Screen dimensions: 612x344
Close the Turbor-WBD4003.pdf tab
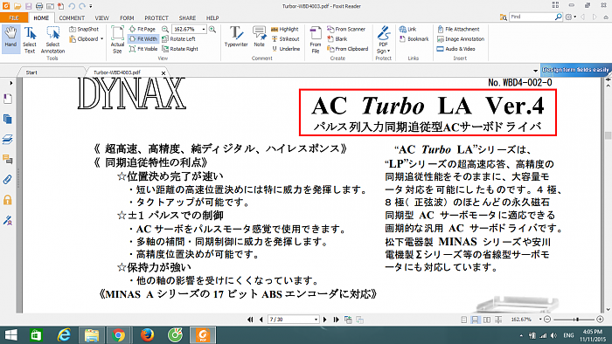163,72
